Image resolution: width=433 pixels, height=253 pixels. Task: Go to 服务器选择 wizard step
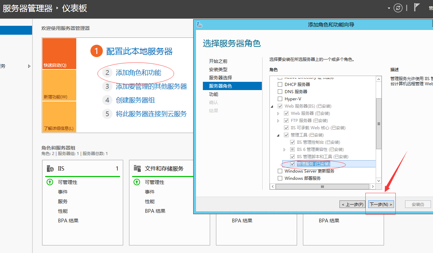pos(220,78)
